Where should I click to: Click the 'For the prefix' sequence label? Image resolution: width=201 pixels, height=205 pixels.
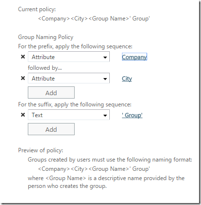coord(75,46)
